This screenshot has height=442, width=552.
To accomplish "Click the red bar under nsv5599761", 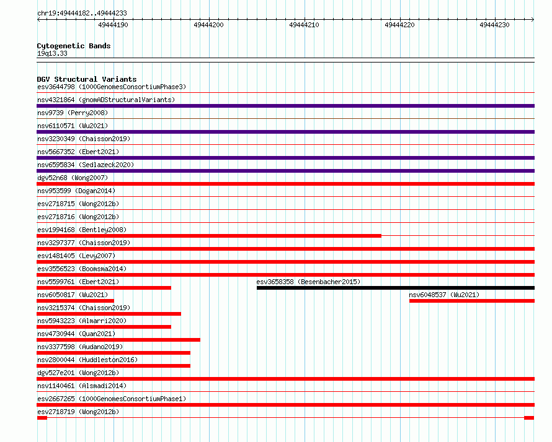I will (104, 288).
